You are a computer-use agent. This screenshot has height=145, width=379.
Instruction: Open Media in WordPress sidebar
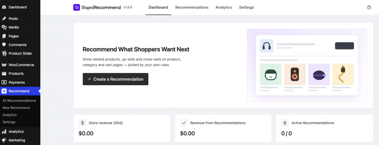20,27
